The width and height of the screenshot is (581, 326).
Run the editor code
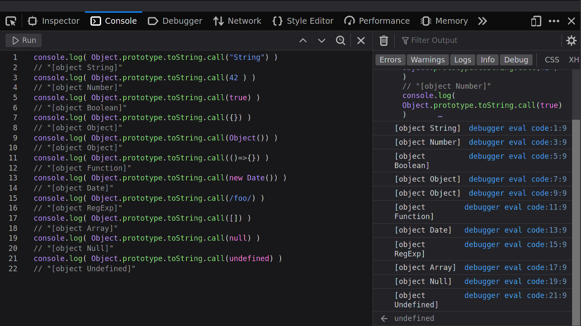[x=24, y=40]
